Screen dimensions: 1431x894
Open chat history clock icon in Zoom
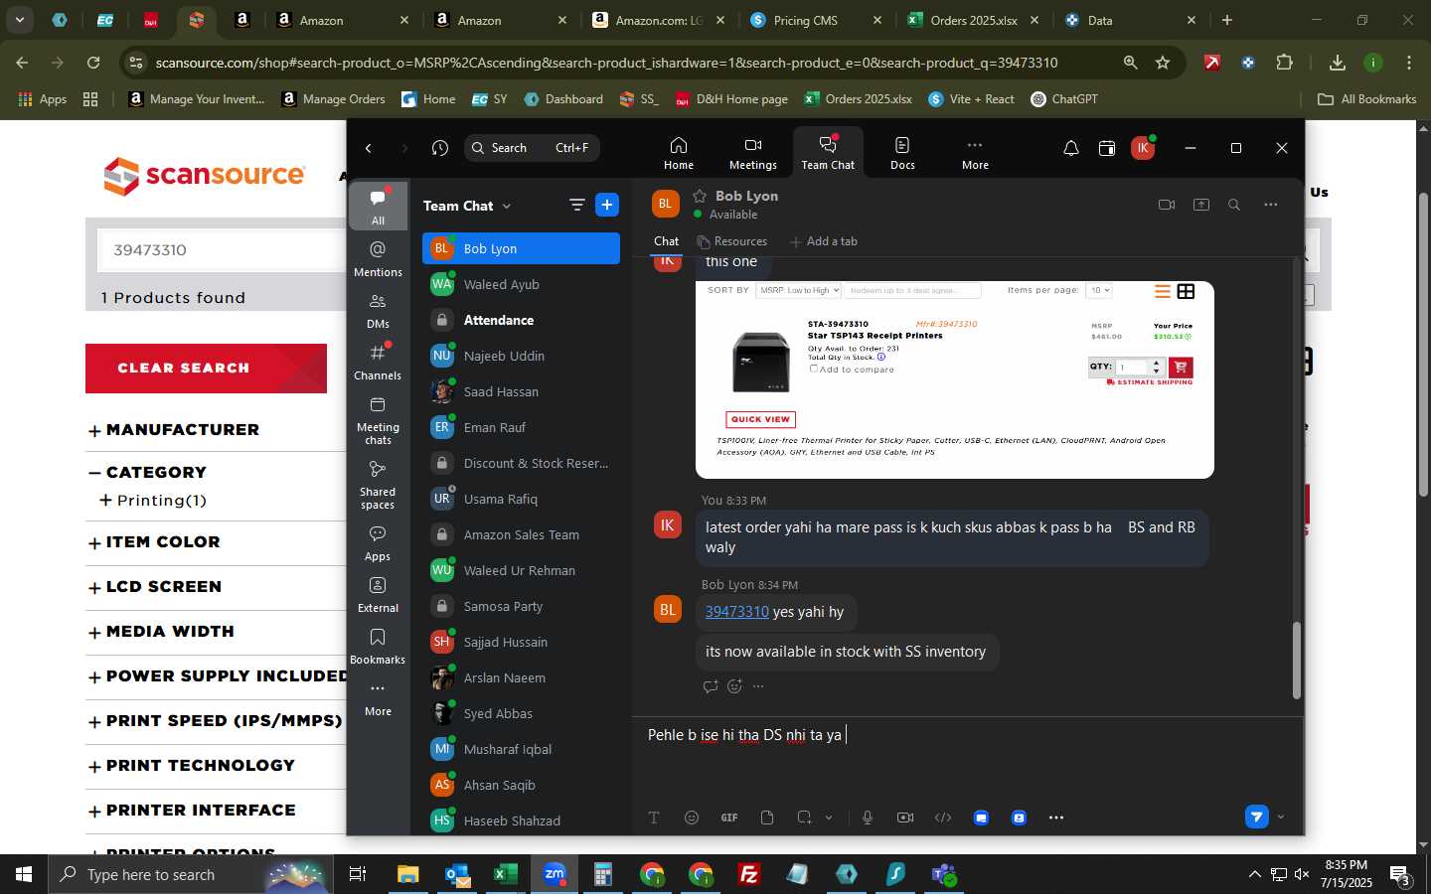click(x=440, y=148)
